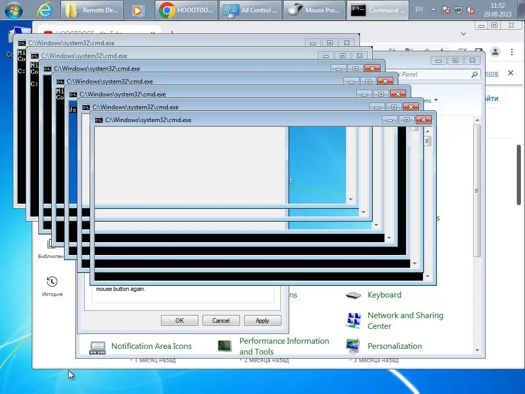This screenshot has width=525, height=394.
Task: Open the Notification Area Icons icon
Action: 98,347
